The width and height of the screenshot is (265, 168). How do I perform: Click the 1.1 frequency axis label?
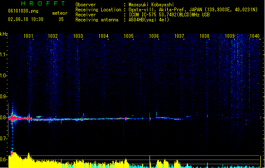[3, 55]
